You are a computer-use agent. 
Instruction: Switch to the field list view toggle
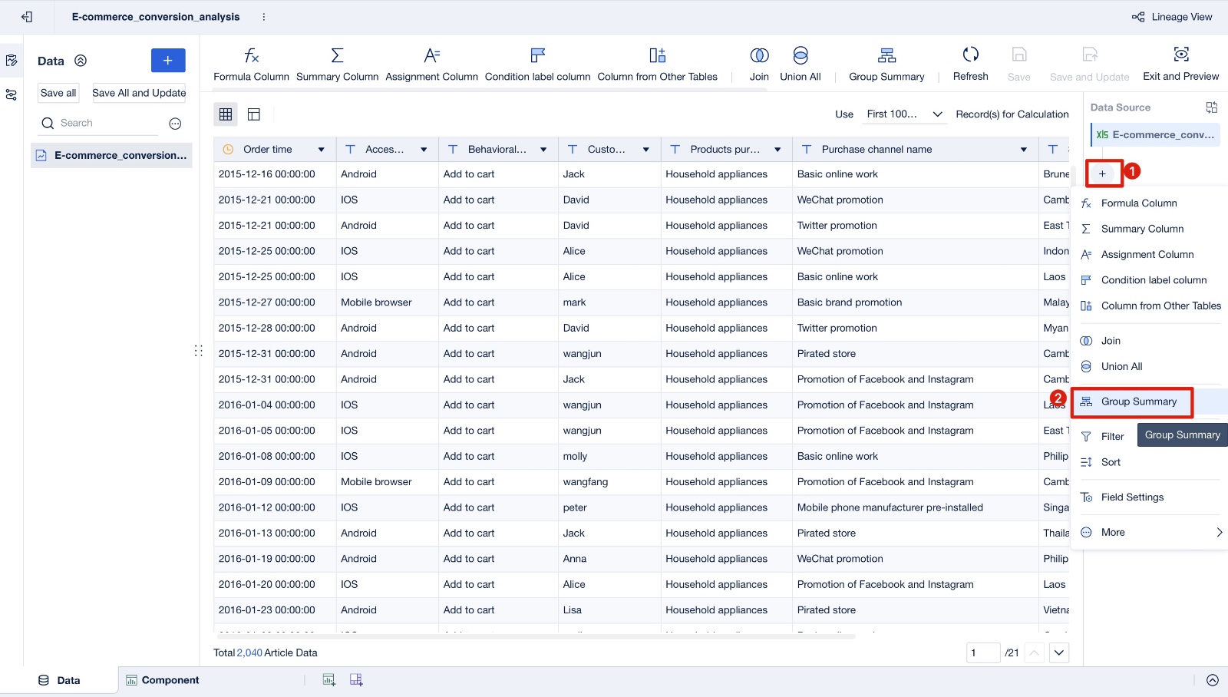pos(254,114)
